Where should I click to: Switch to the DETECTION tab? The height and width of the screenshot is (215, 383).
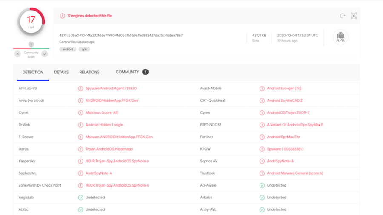click(x=33, y=73)
